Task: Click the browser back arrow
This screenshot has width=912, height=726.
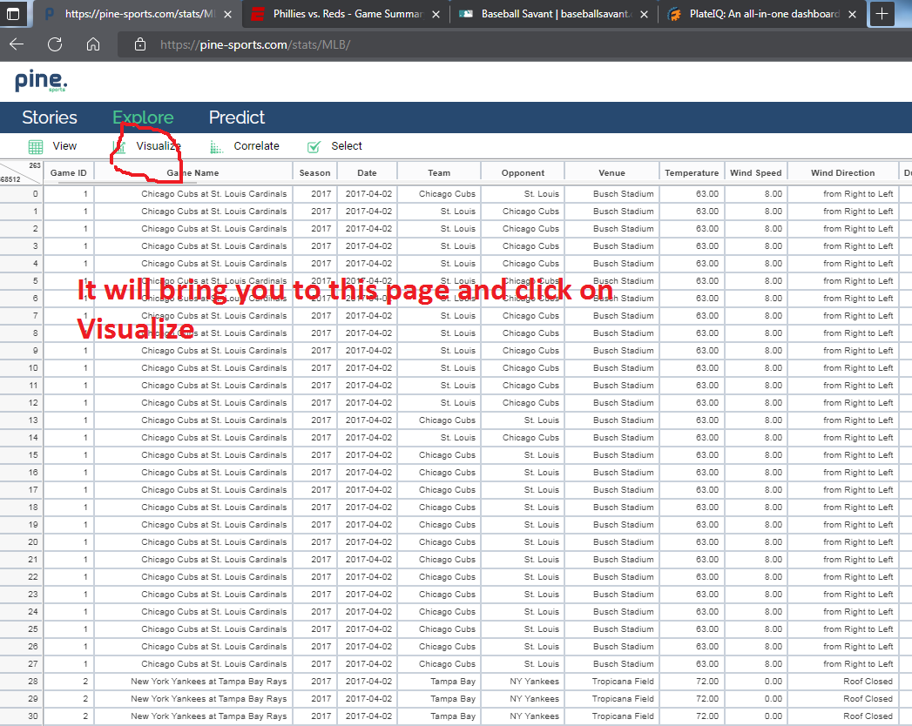Action: 17,44
